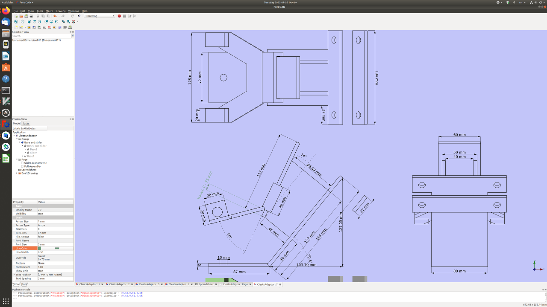
Task: Click the Insert new drawing page icon
Action: tap(16, 27)
